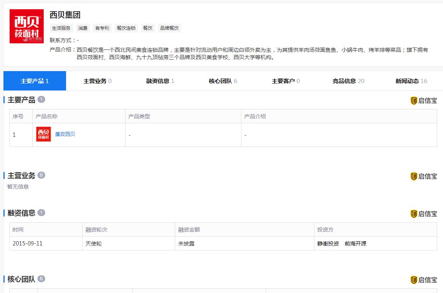The image size is (443, 293).
Task: Open the 廉政西贝 product logo thumbnail
Action: coord(44,134)
